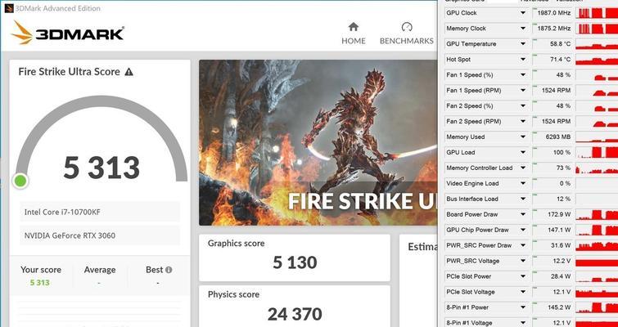The height and width of the screenshot is (327, 618).
Task: Click the green Your score 5 313
Action: [40, 283]
